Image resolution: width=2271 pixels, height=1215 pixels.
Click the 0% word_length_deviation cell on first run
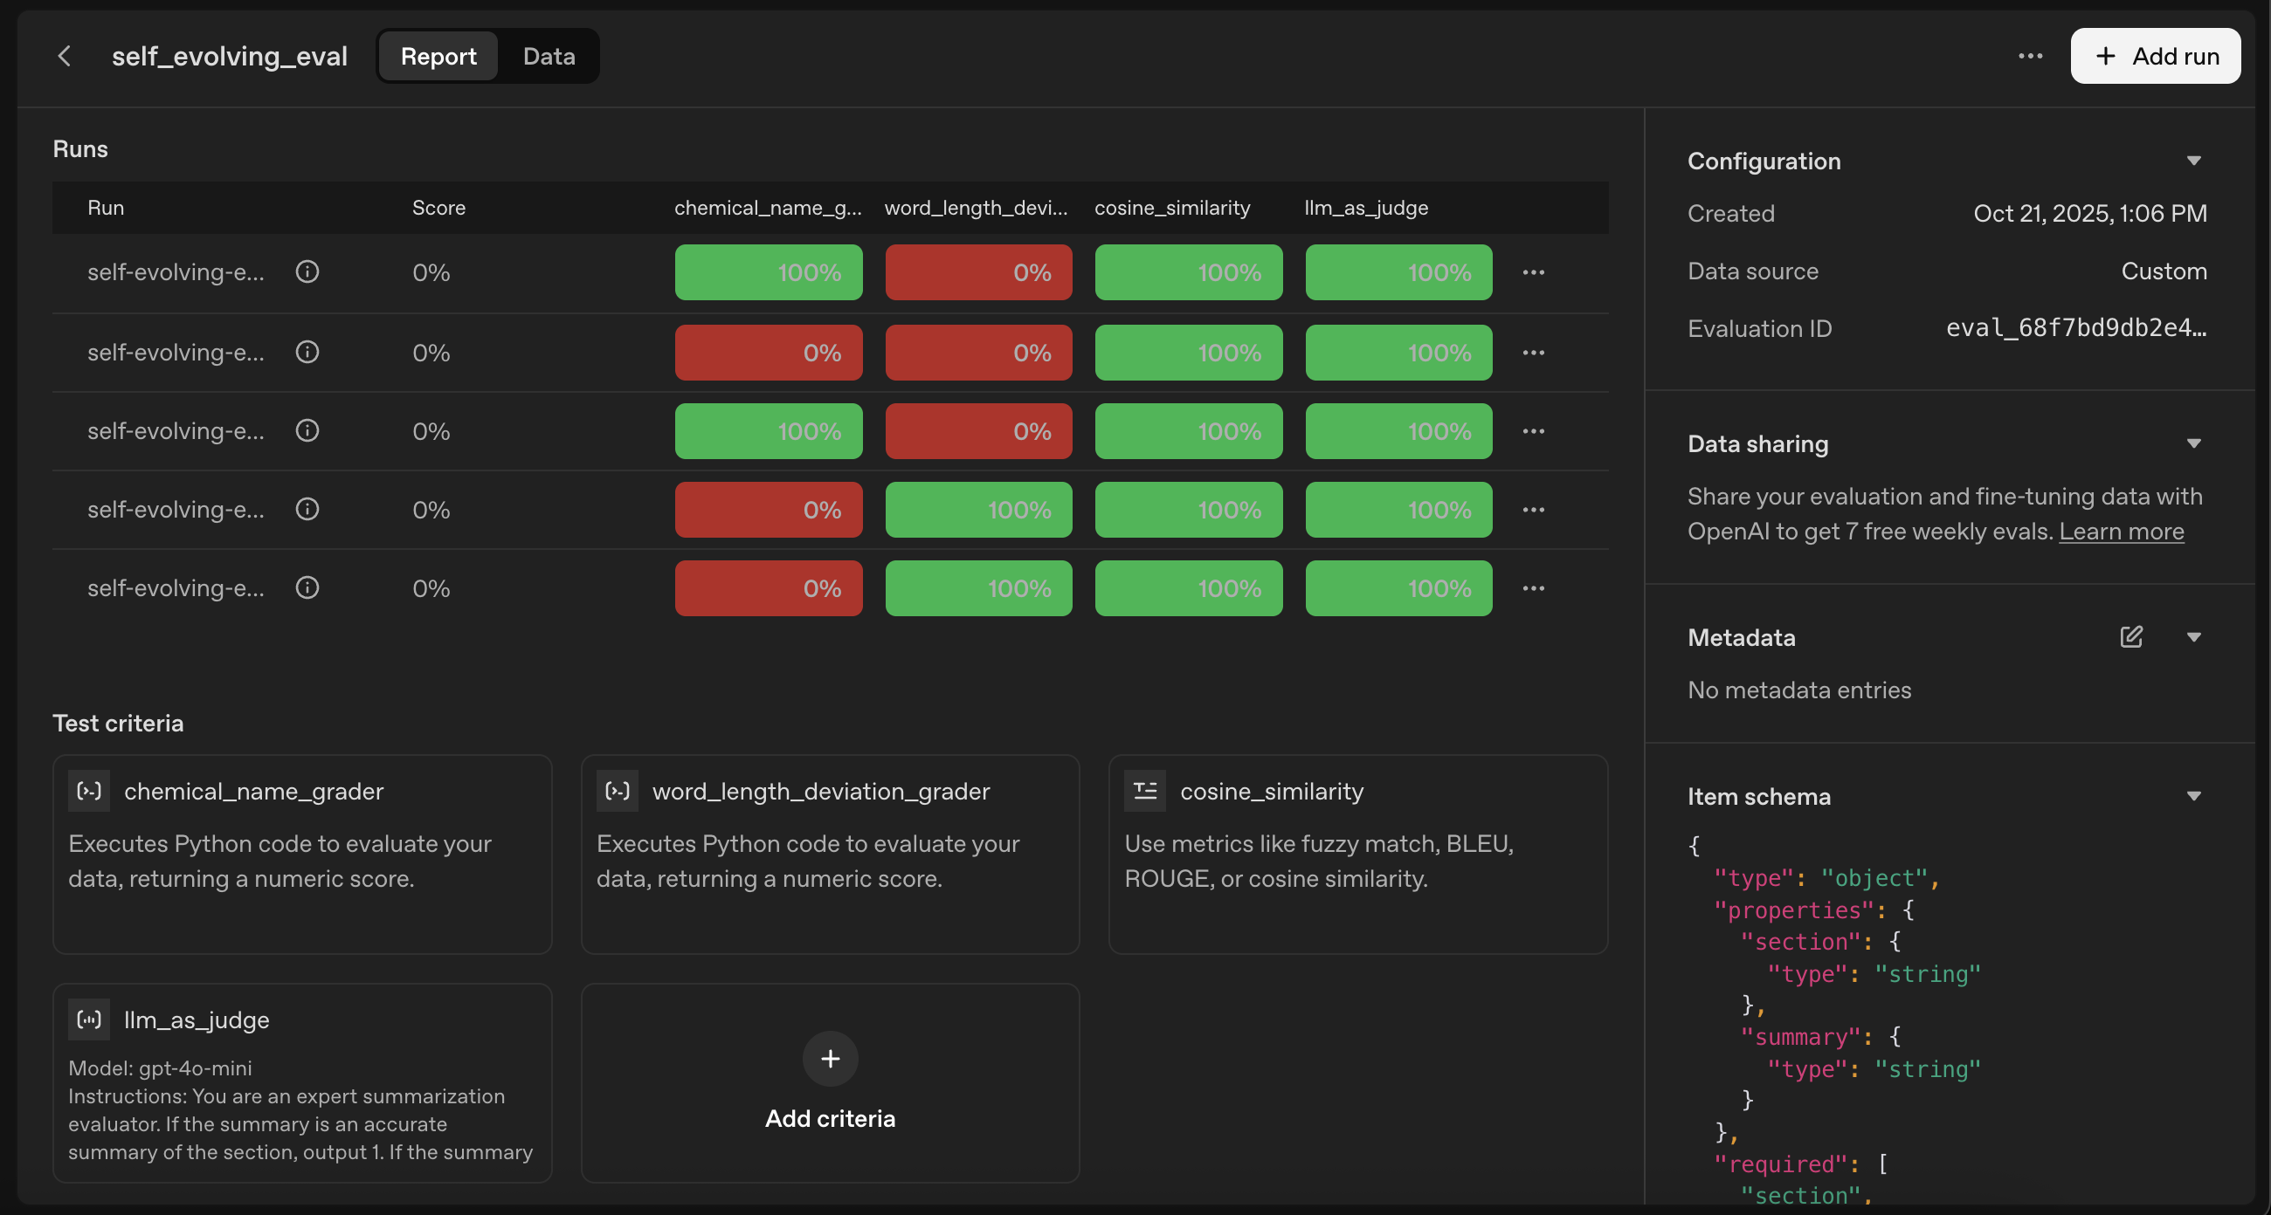pyautogui.click(x=977, y=272)
